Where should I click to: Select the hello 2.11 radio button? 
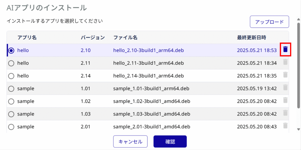[11, 63]
